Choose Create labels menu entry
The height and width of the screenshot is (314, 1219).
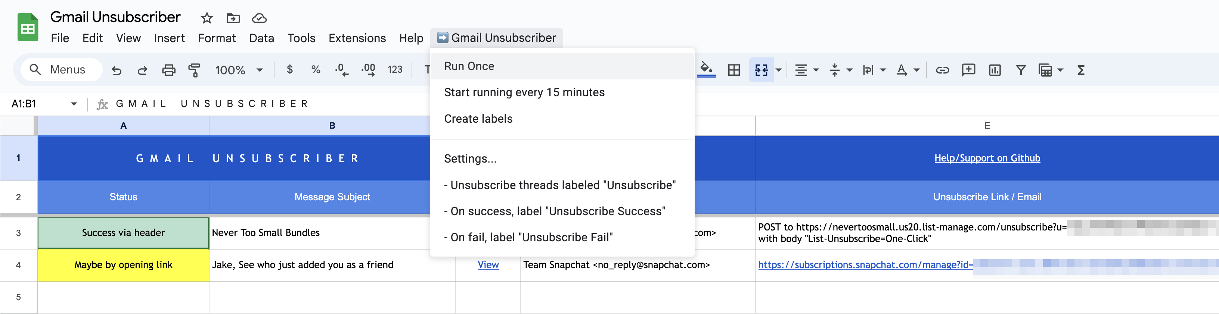pyautogui.click(x=562, y=119)
